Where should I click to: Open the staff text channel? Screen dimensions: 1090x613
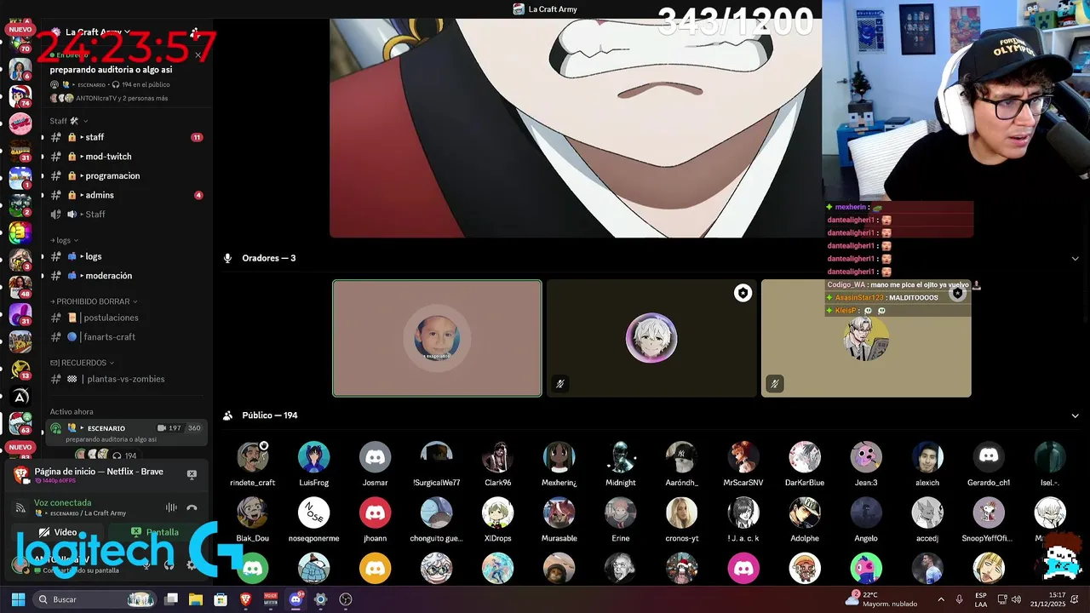click(126, 137)
